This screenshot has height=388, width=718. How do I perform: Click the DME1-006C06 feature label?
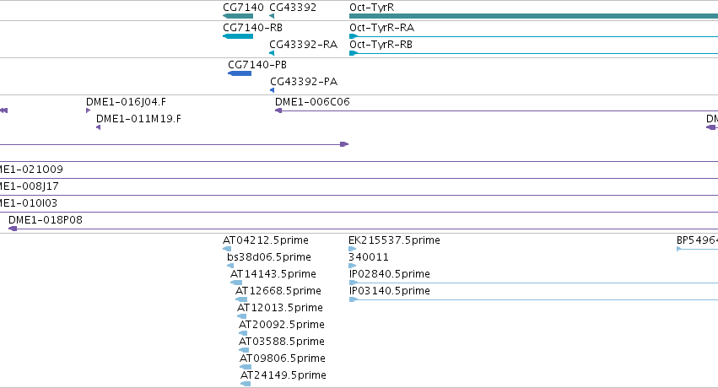pos(312,101)
